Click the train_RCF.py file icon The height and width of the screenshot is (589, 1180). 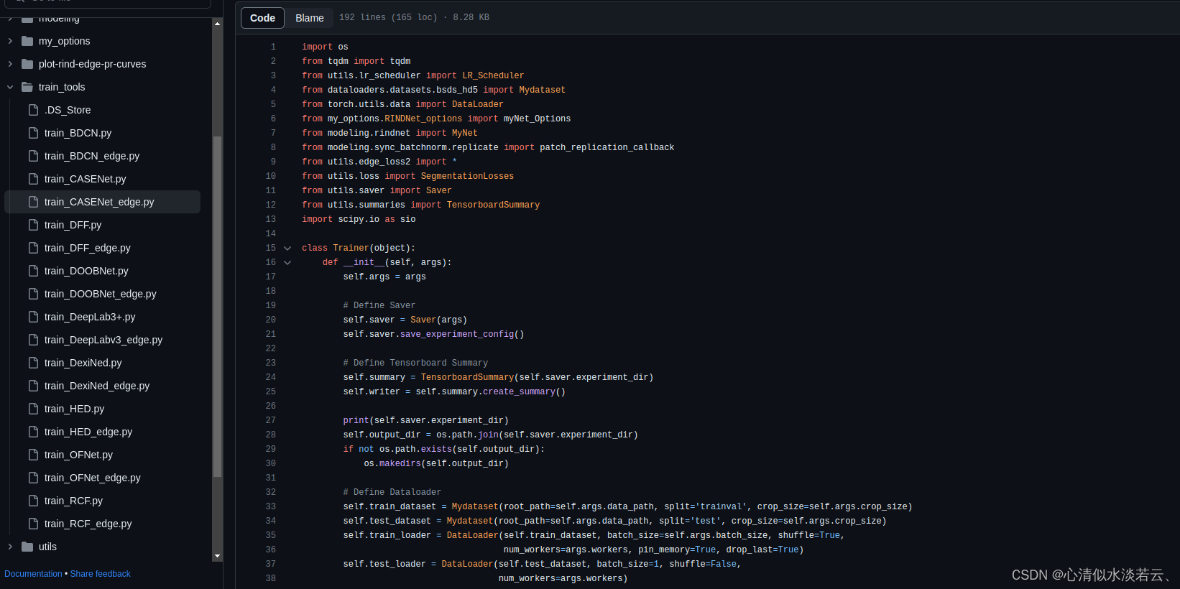33,501
